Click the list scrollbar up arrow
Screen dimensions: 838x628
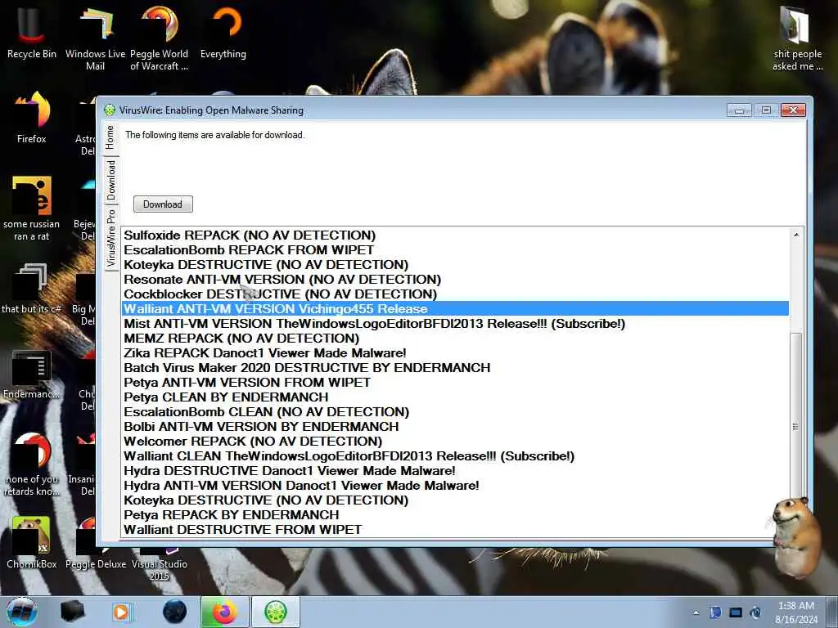pos(795,235)
